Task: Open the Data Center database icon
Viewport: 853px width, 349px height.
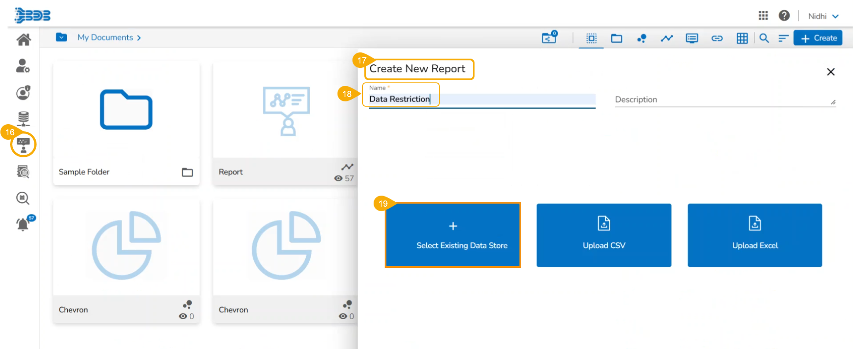Action: 23,119
